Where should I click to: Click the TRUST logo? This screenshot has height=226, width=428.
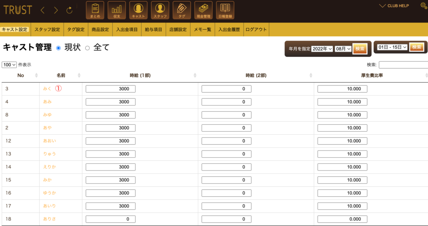coord(18,10)
